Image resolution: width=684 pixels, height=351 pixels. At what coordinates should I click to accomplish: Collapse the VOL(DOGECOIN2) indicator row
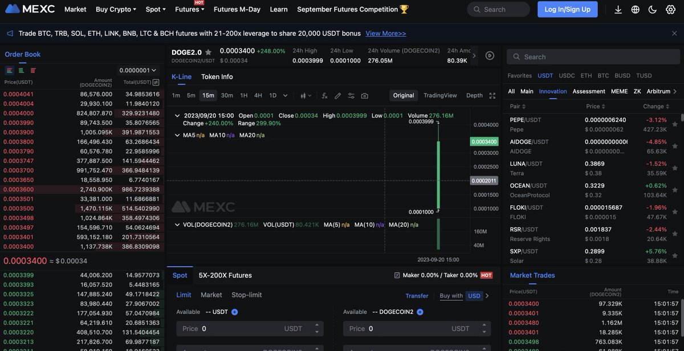[x=177, y=225]
